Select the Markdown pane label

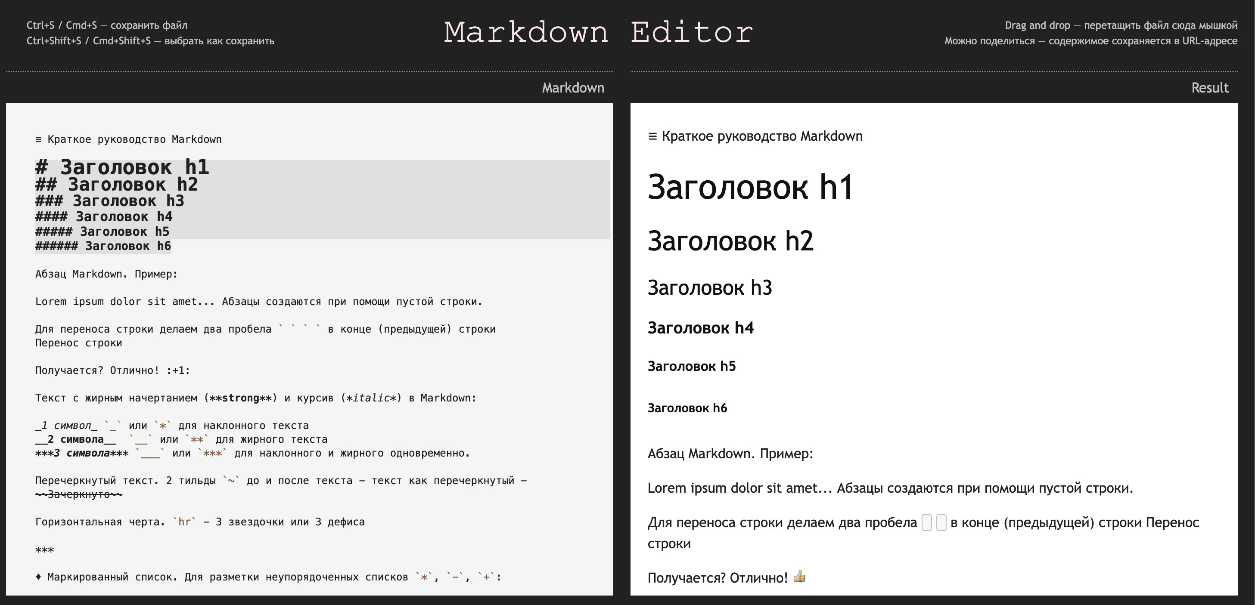pyautogui.click(x=572, y=88)
